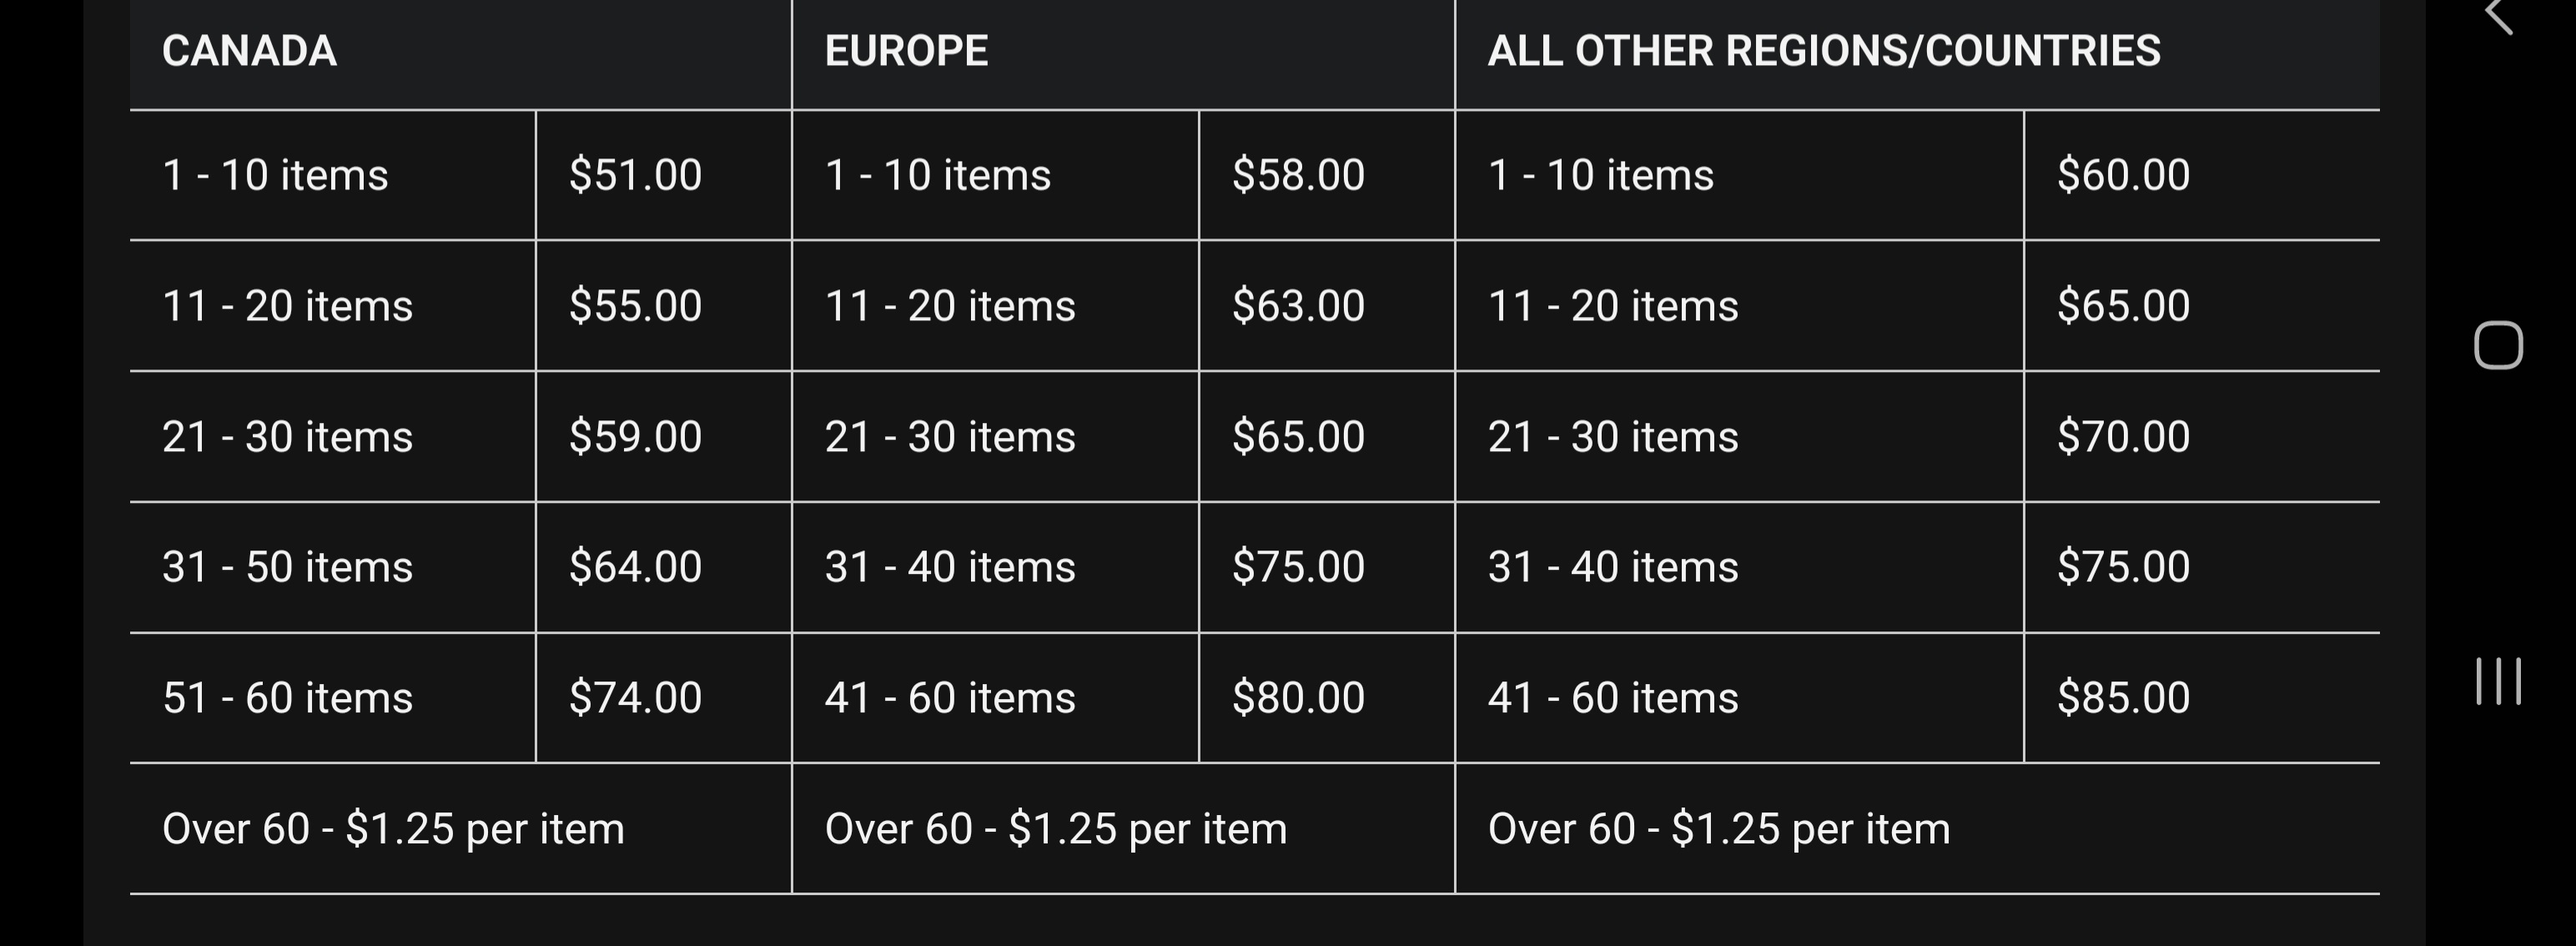The width and height of the screenshot is (2576, 946).
Task: Click the Canada $74.00 price cell
Action: 664,698
